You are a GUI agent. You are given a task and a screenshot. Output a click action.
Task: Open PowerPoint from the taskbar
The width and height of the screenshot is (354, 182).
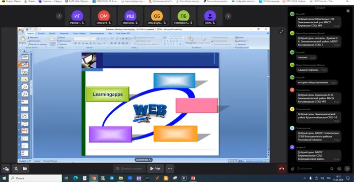(193, 178)
